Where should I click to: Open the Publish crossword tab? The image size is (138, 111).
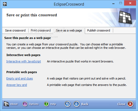click(99, 30)
